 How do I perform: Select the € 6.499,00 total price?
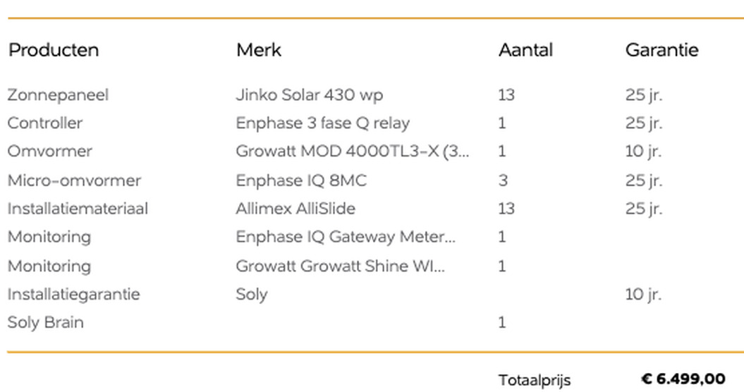click(x=683, y=379)
